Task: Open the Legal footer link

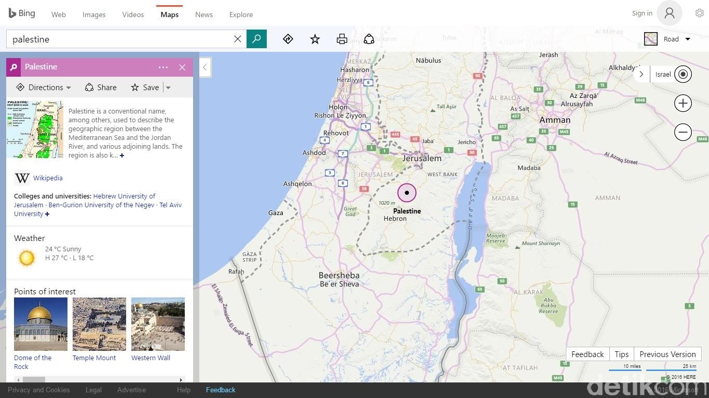Action: click(x=94, y=390)
